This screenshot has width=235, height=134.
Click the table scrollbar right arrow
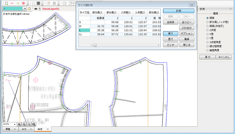click(159, 45)
